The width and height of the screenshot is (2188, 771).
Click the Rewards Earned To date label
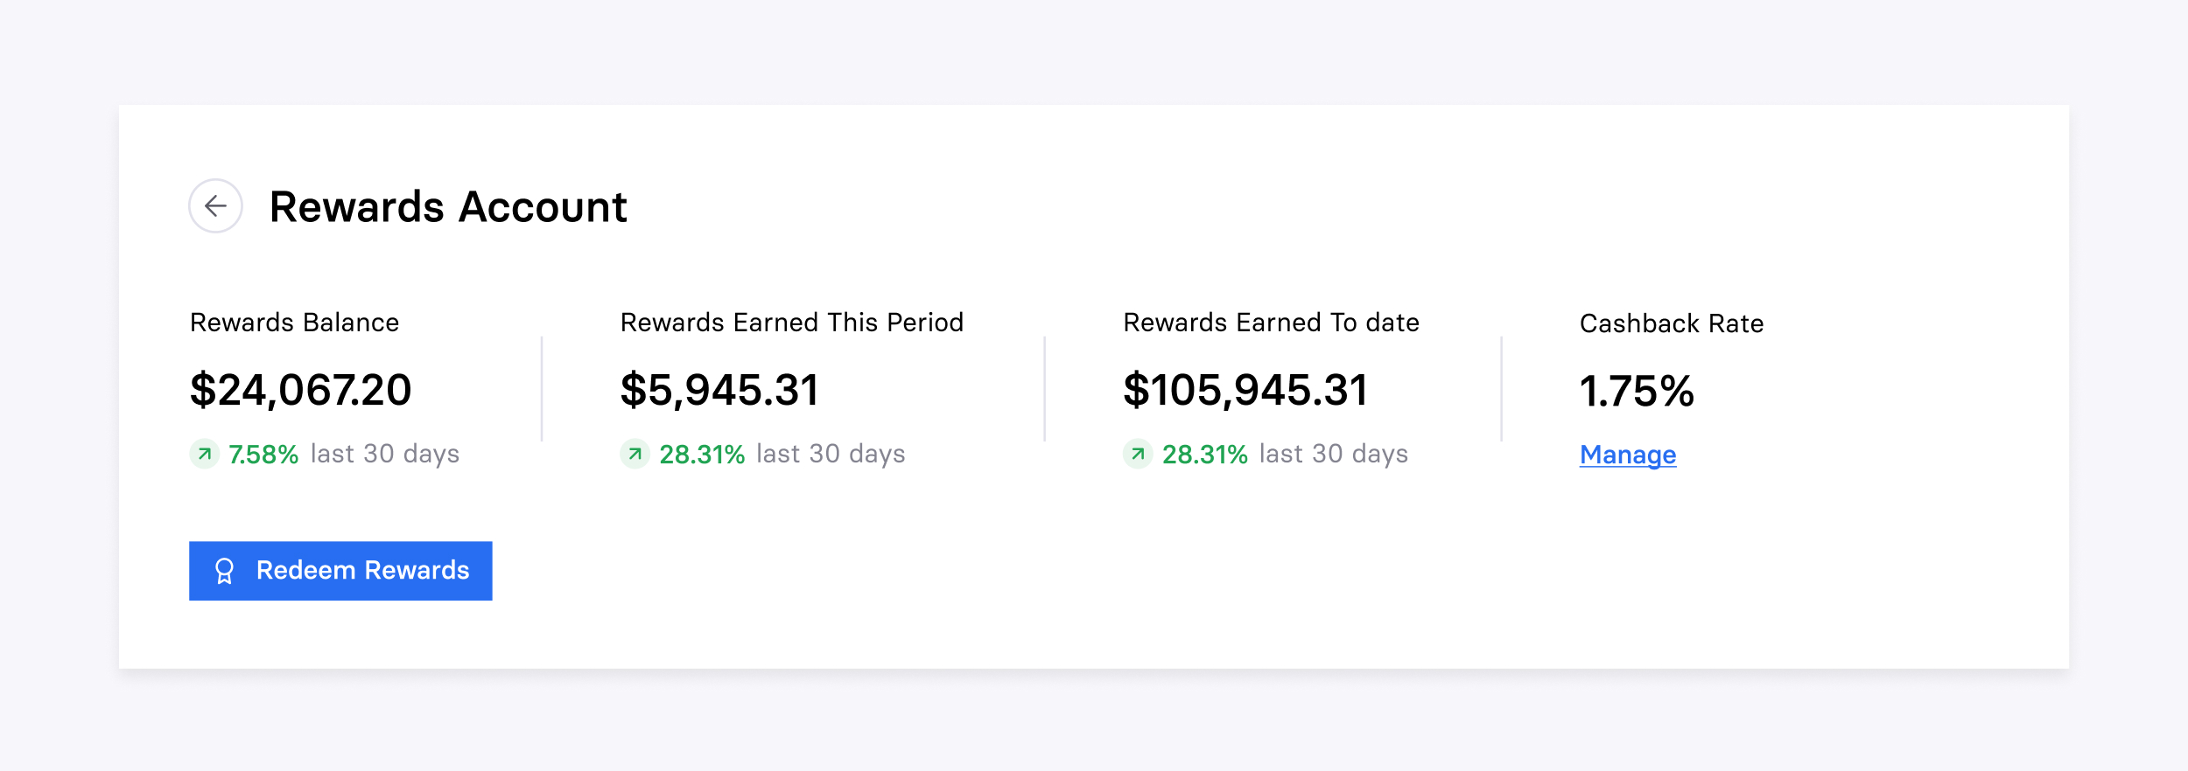[1271, 323]
